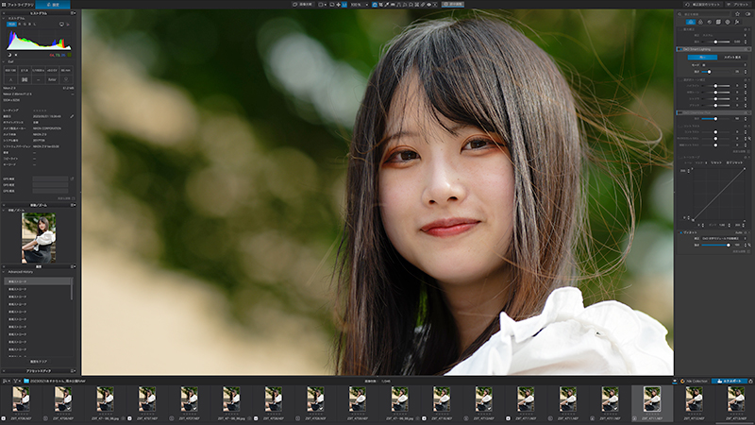
Task: Toggle the Selective Tone enable switch
Action: [x=680, y=80]
